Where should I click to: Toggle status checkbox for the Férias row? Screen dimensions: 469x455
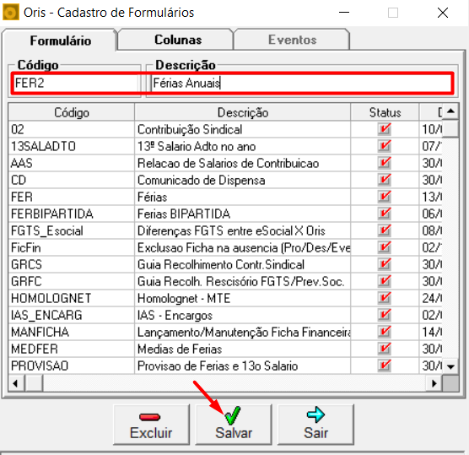click(x=385, y=197)
